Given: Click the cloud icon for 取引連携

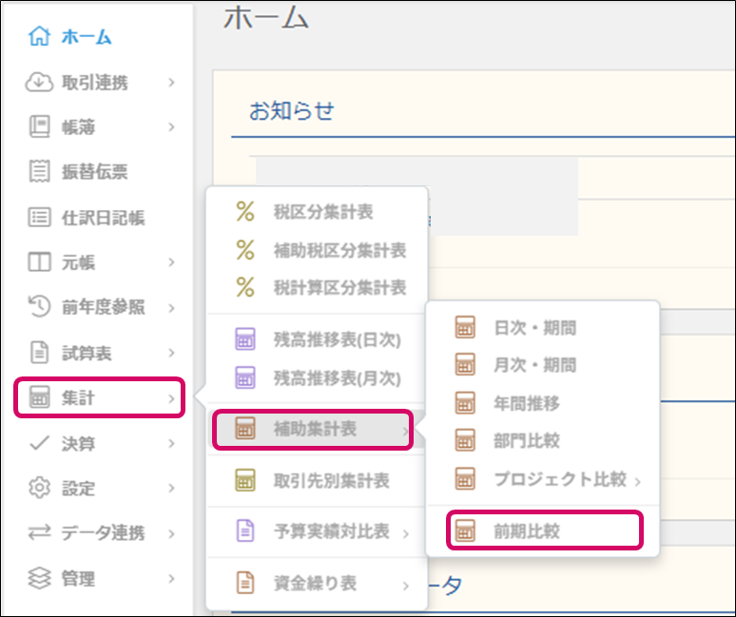Looking at the screenshot, I should coord(39,83).
